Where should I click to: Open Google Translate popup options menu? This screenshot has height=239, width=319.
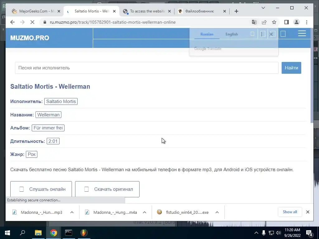(x=262, y=34)
